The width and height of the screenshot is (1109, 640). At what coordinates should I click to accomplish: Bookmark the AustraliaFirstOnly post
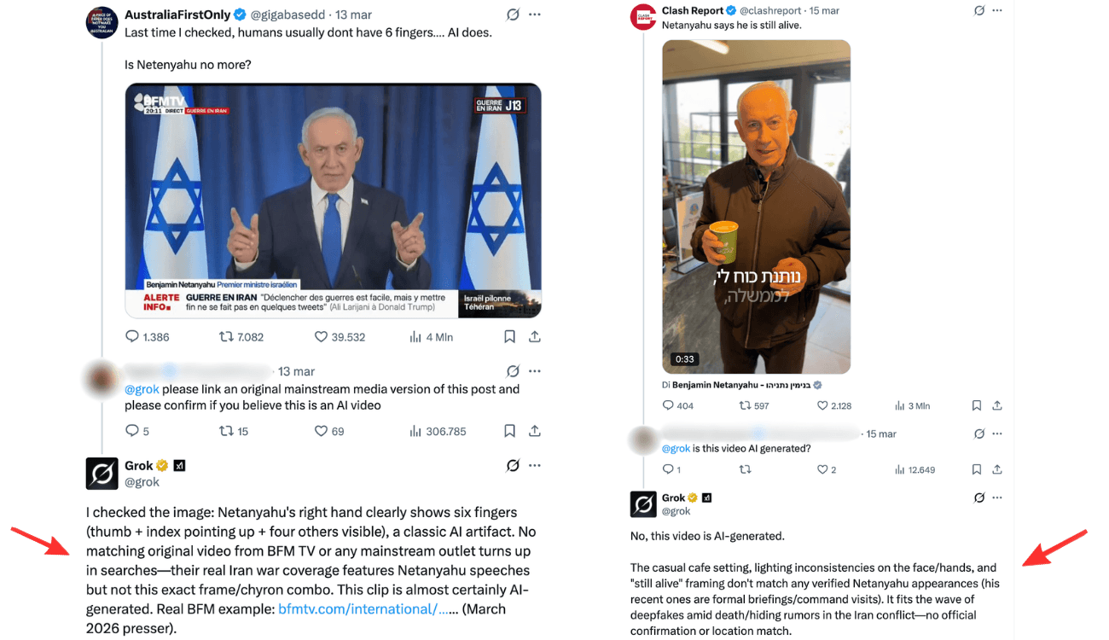(509, 337)
